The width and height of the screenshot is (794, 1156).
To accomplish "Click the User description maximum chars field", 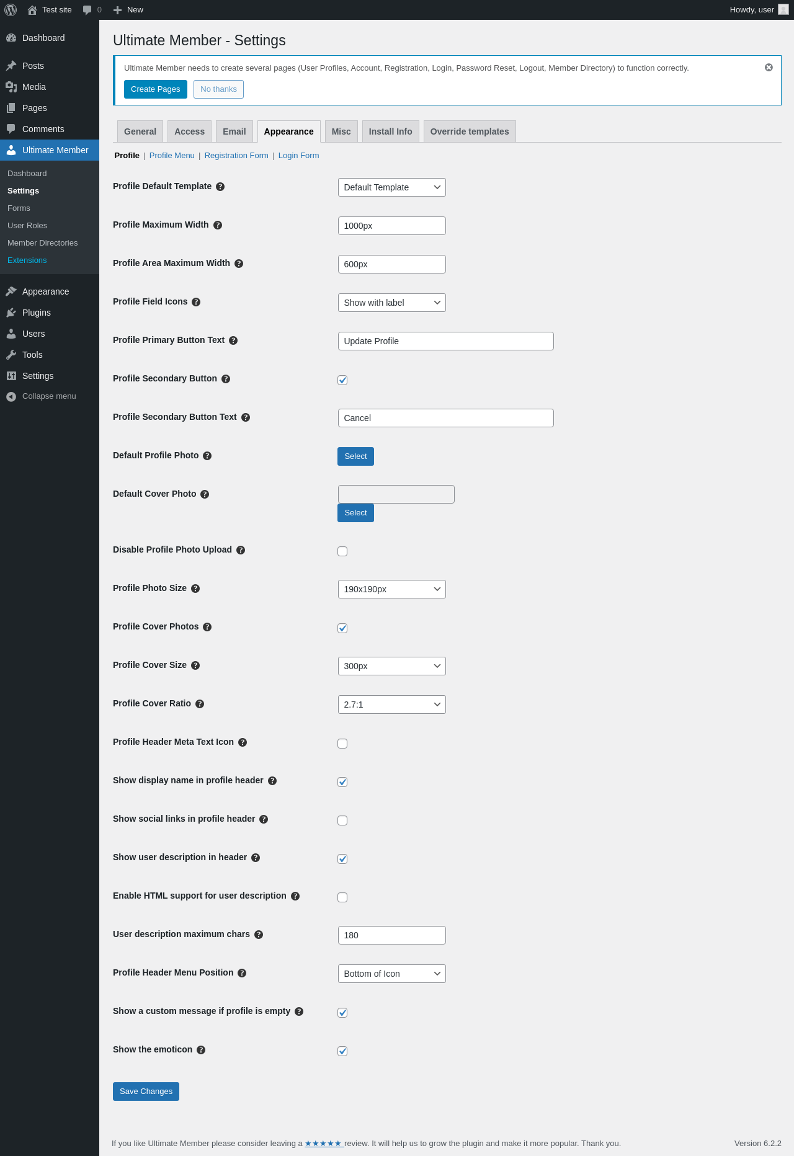I will (x=392, y=935).
